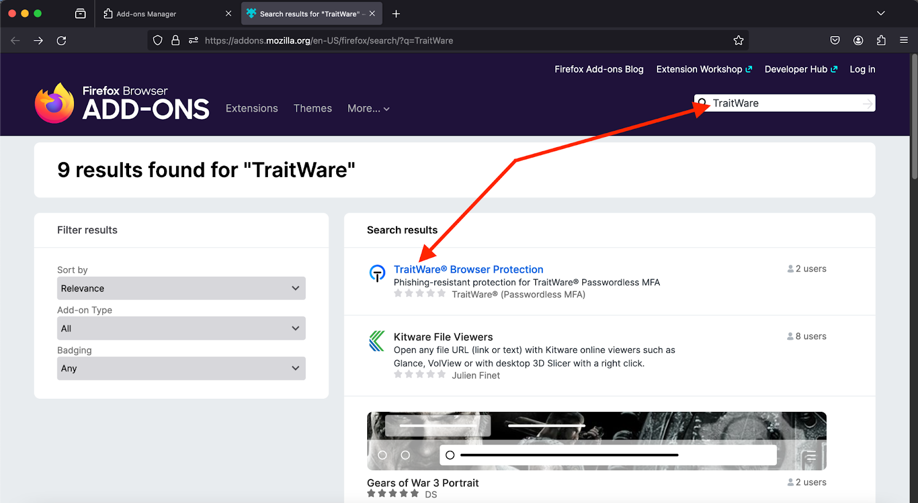This screenshot has width=918, height=503.
Task: Click the address bar URL
Action: click(x=329, y=41)
